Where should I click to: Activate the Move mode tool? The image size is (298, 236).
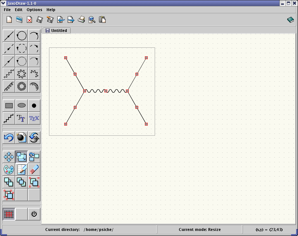click(x=9, y=157)
